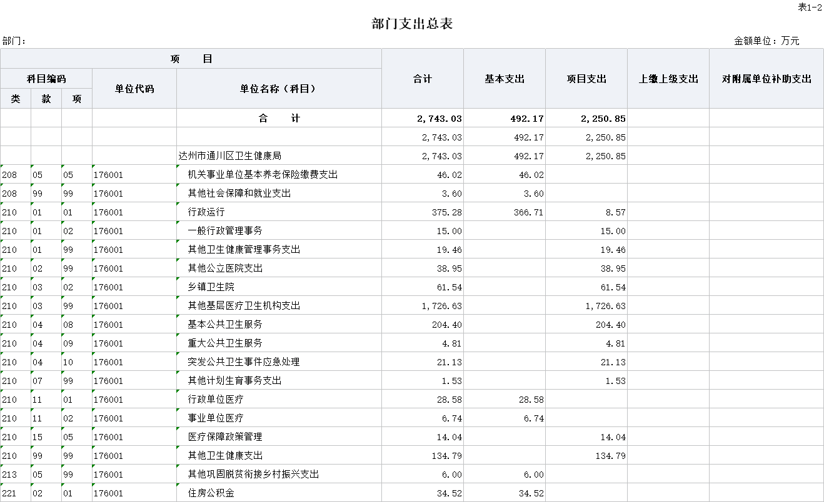
Task: Select the 上缴上级支出 column header
Action: (668, 79)
